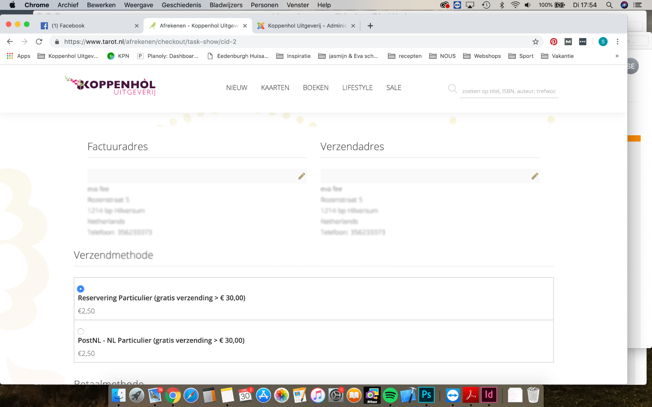652x407 pixels.
Task: Show hidden bookmarks with the chevron
Action: tap(617, 56)
